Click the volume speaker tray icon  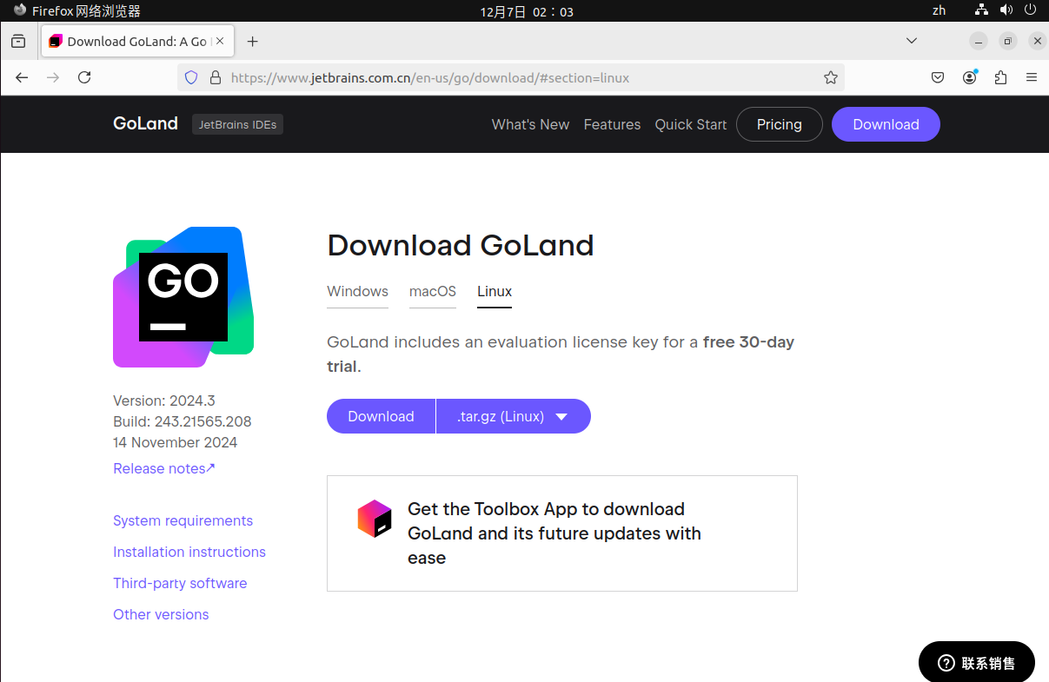pyautogui.click(x=1006, y=10)
